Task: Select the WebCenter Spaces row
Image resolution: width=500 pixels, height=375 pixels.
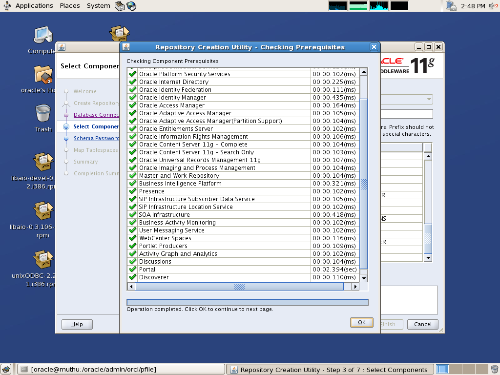Action: [243, 238]
